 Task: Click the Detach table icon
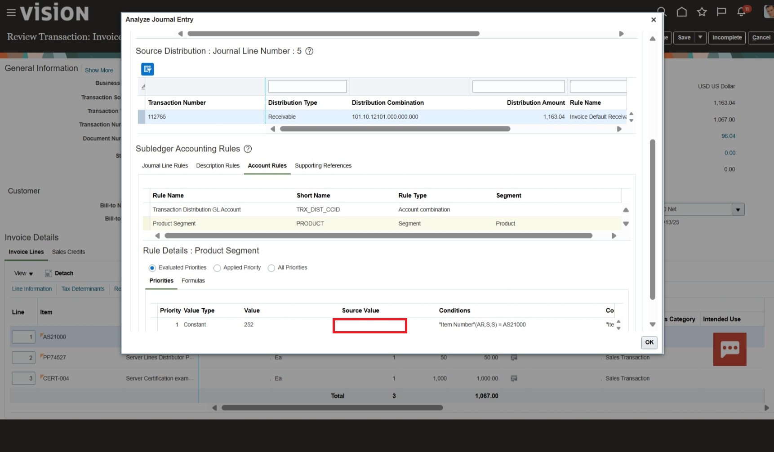point(49,273)
